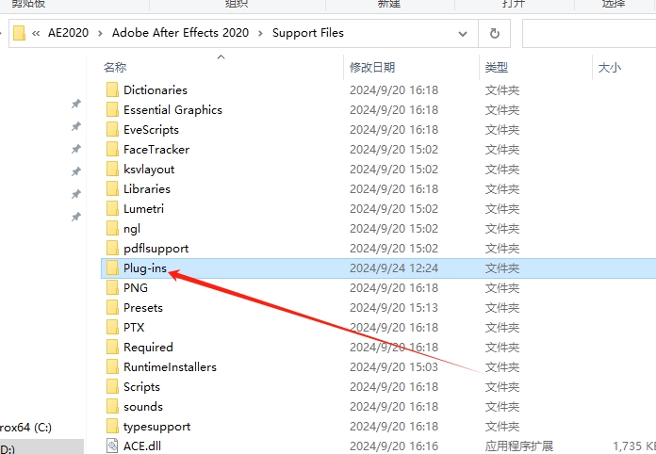The height and width of the screenshot is (454, 656).
Task: Sort by the 类型 column header
Action: pos(497,67)
